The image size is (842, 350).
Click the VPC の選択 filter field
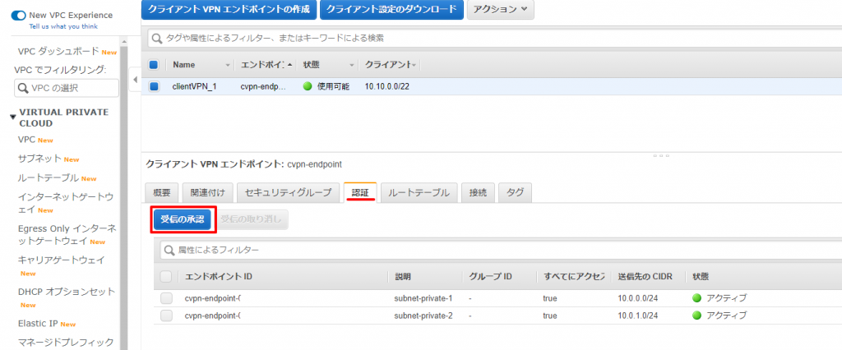(x=67, y=88)
